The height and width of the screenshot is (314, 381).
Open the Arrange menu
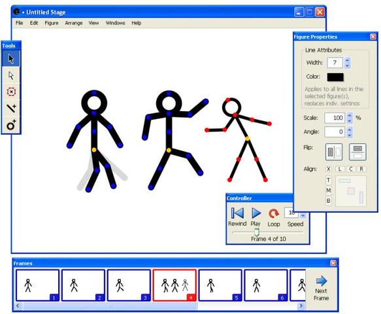pyautogui.click(x=74, y=23)
